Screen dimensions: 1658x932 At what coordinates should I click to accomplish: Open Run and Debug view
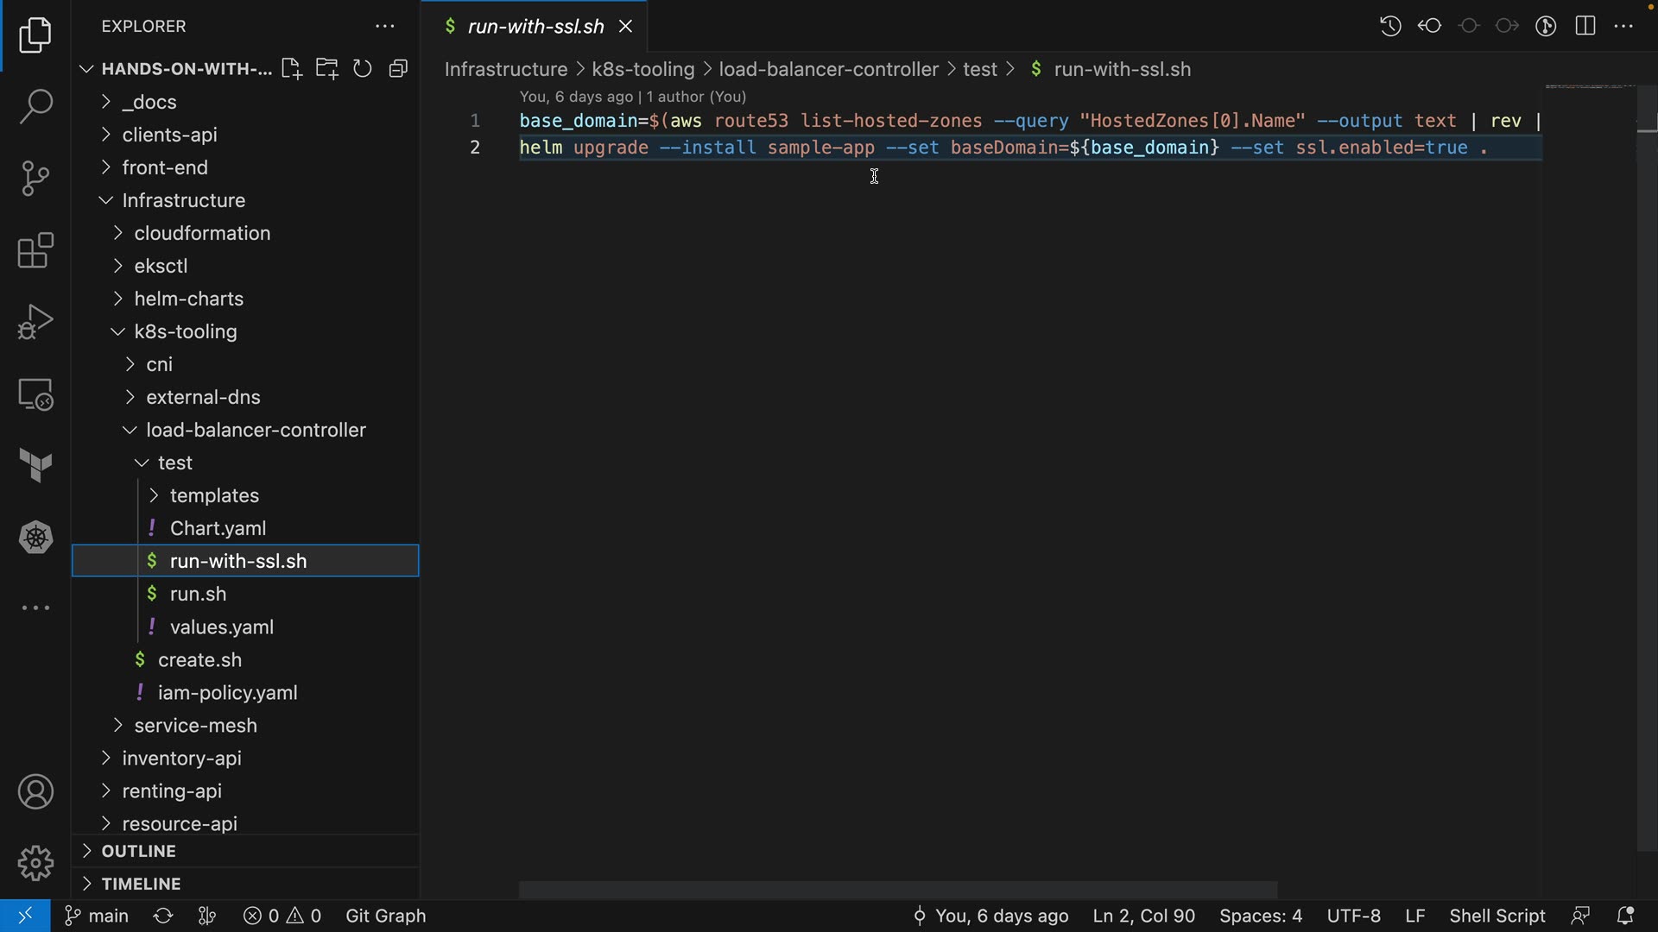point(35,323)
